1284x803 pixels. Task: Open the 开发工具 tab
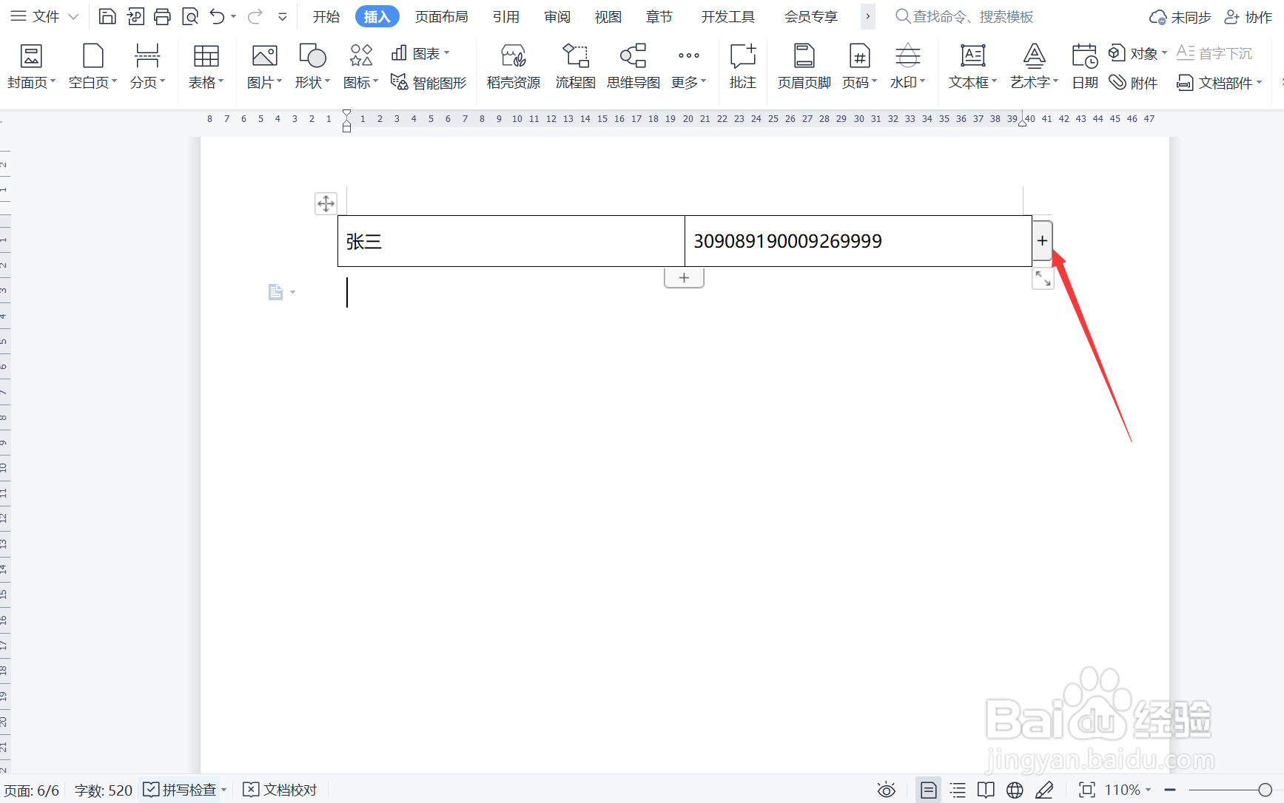click(x=728, y=16)
